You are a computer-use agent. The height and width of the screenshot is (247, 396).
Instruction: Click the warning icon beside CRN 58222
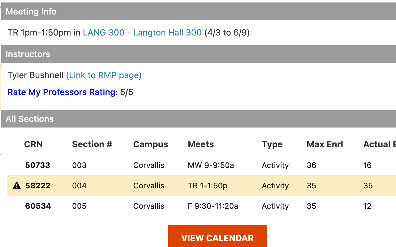coord(17,186)
